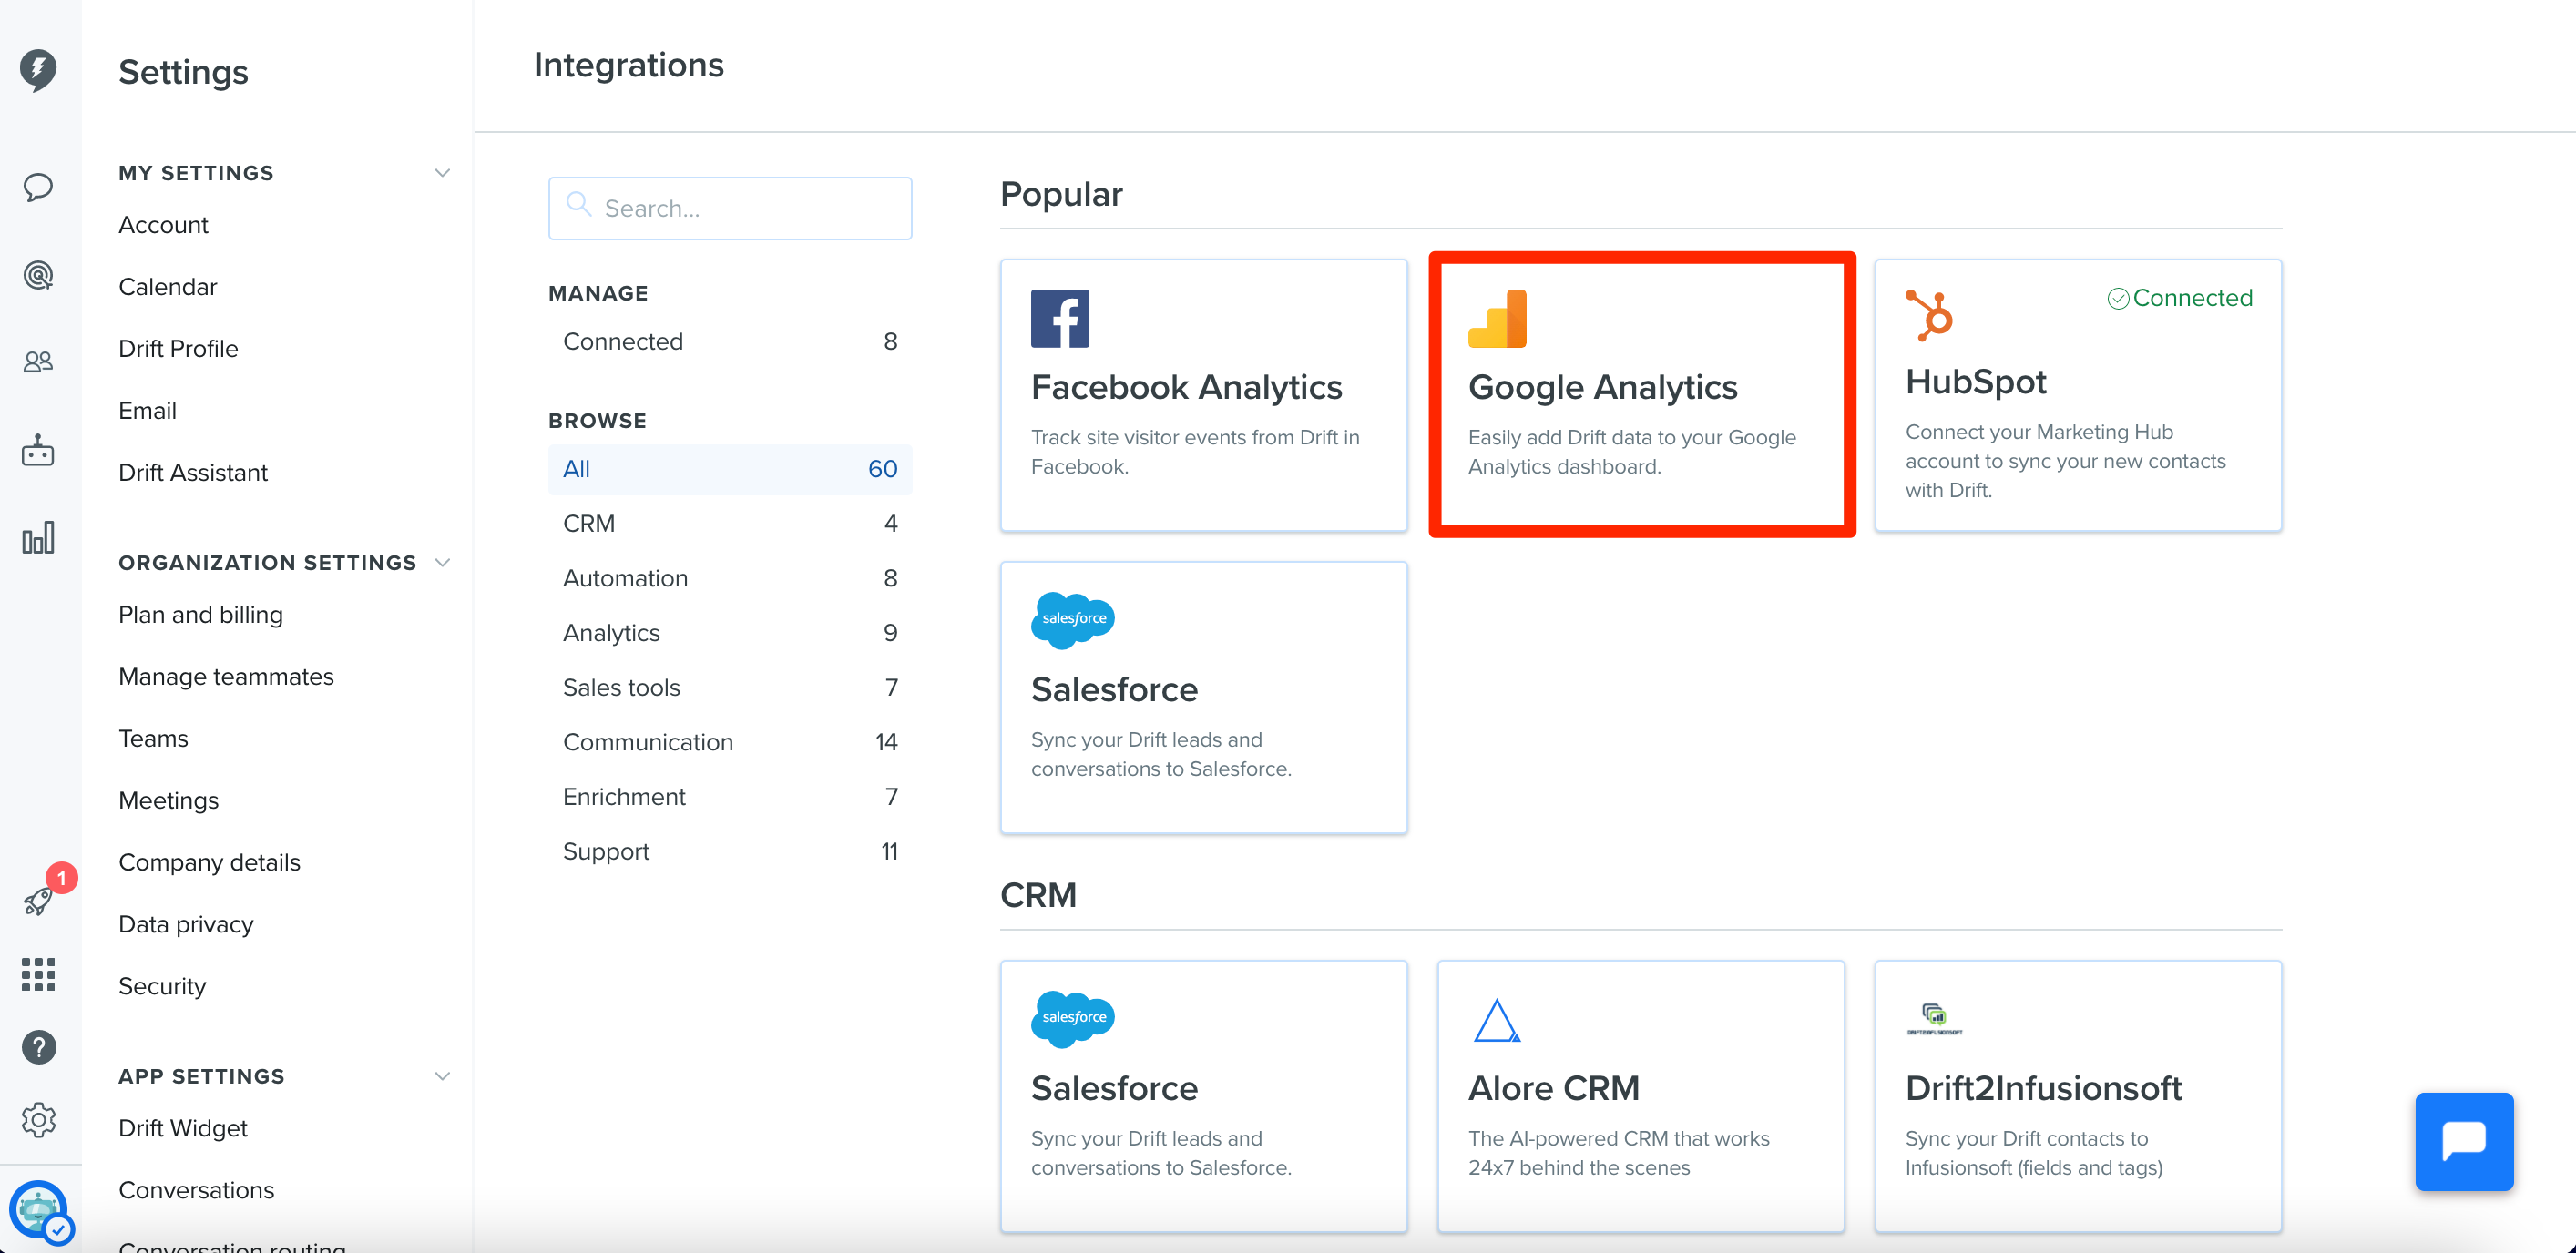Collapse the My Settings section chevron

(x=442, y=173)
